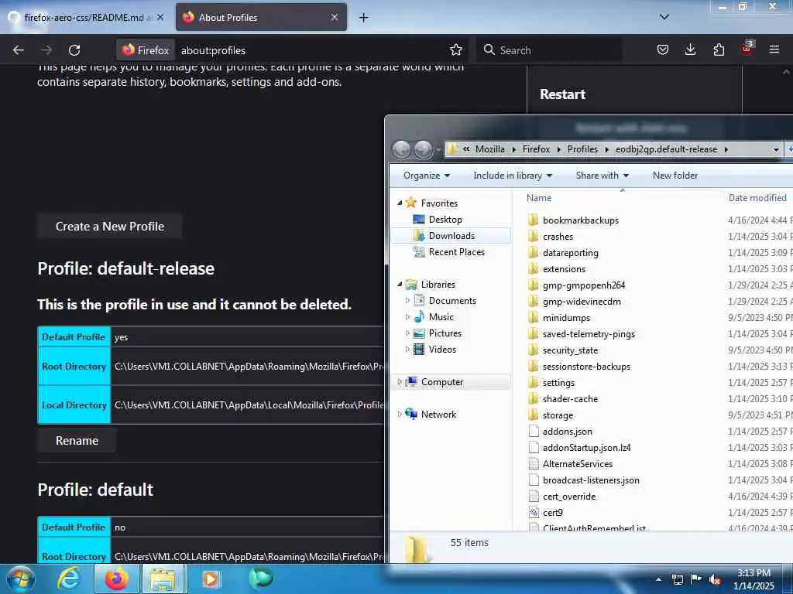Viewport: 793px width, 594px height.
Task: Select the About Profiles tab
Action: tap(261, 17)
